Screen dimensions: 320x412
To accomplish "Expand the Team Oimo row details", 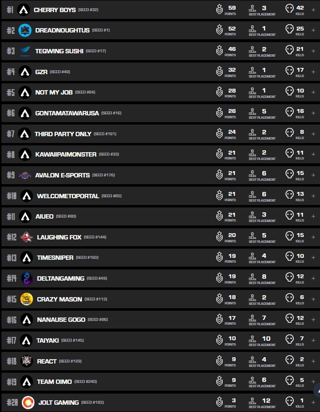I will pyautogui.click(x=313, y=381).
